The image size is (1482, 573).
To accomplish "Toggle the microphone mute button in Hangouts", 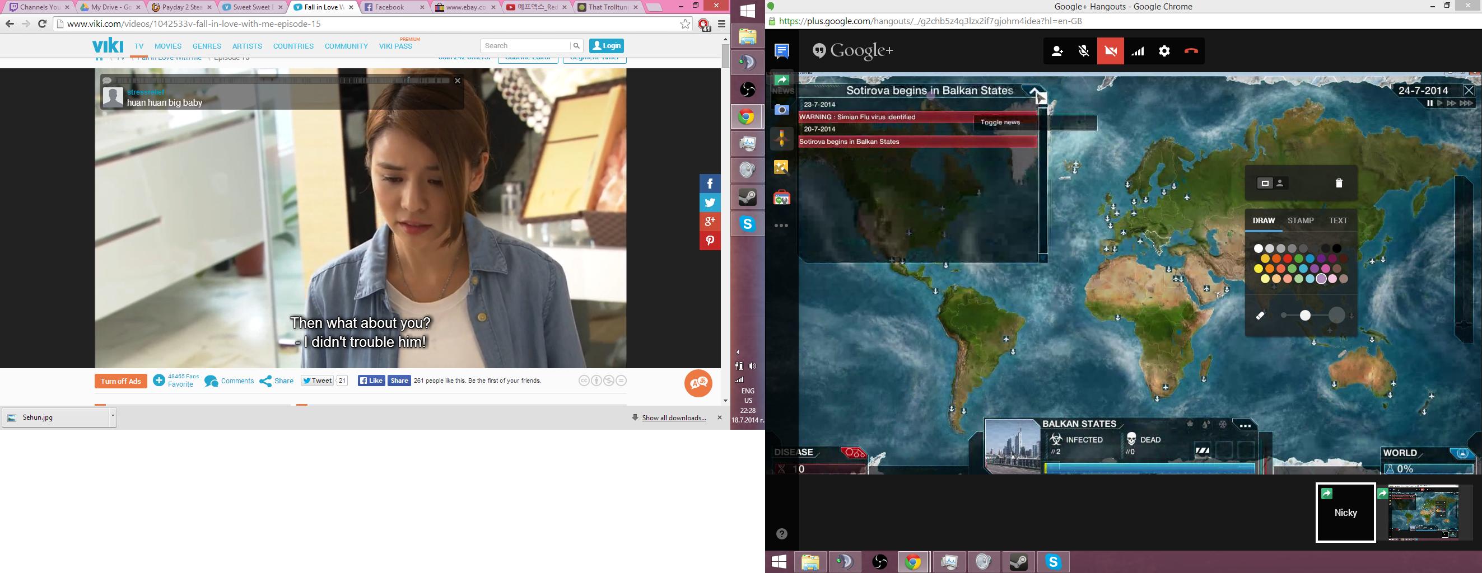I will [x=1084, y=51].
